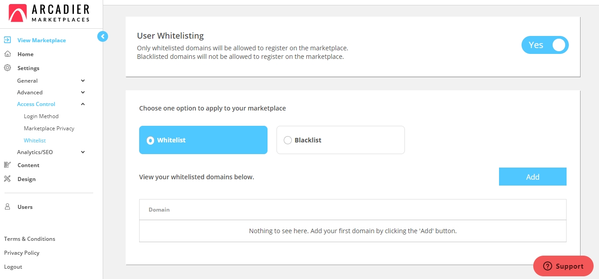Screen dimensions: 599x279
Task: Collapse the Access Control chevron
Action: [83, 104]
